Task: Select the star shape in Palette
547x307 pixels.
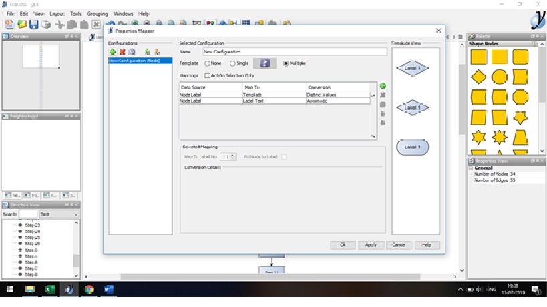Action: [x=520, y=117]
